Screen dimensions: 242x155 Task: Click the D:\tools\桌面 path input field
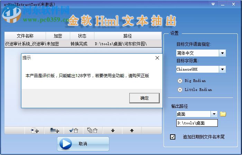tap(197, 123)
